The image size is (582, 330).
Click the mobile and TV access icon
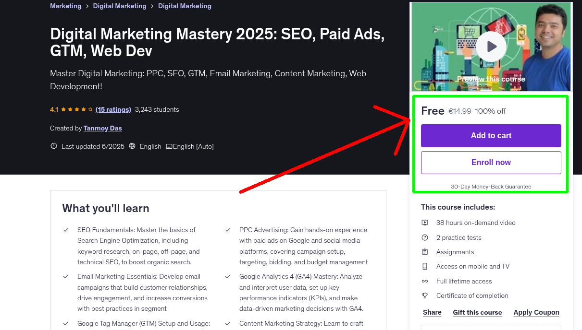425,266
